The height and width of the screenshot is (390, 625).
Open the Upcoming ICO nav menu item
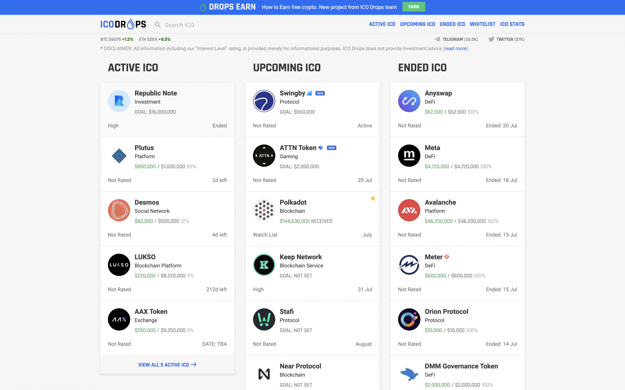click(x=417, y=24)
